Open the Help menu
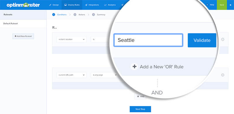The width and height of the screenshot is (234, 114). pos(210,5)
